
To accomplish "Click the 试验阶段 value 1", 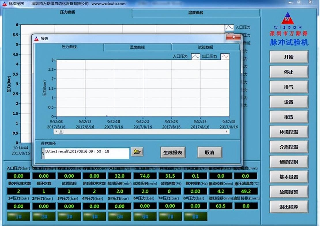I will [69, 191].
